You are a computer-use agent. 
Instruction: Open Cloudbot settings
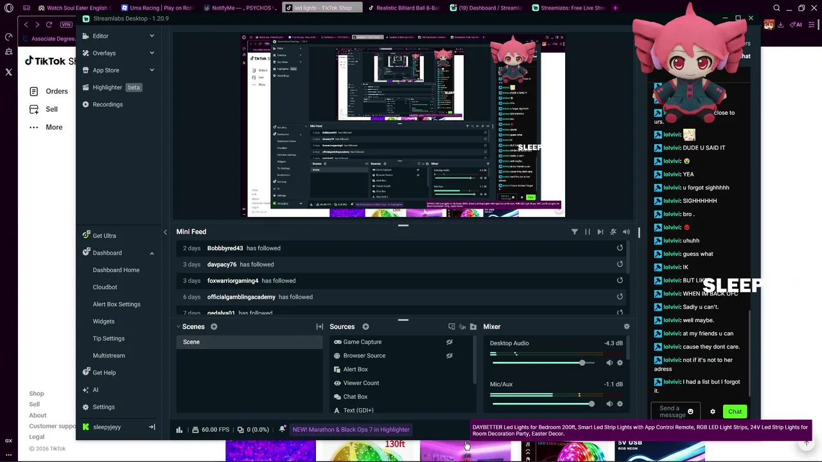105,287
